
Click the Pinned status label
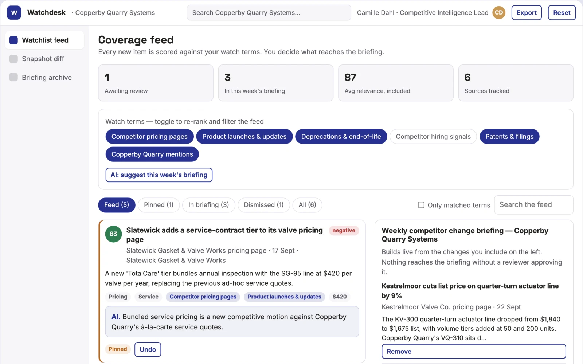point(118,349)
